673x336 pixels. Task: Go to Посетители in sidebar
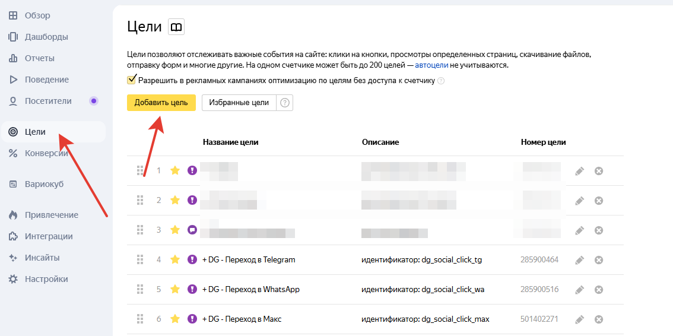[x=48, y=101]
